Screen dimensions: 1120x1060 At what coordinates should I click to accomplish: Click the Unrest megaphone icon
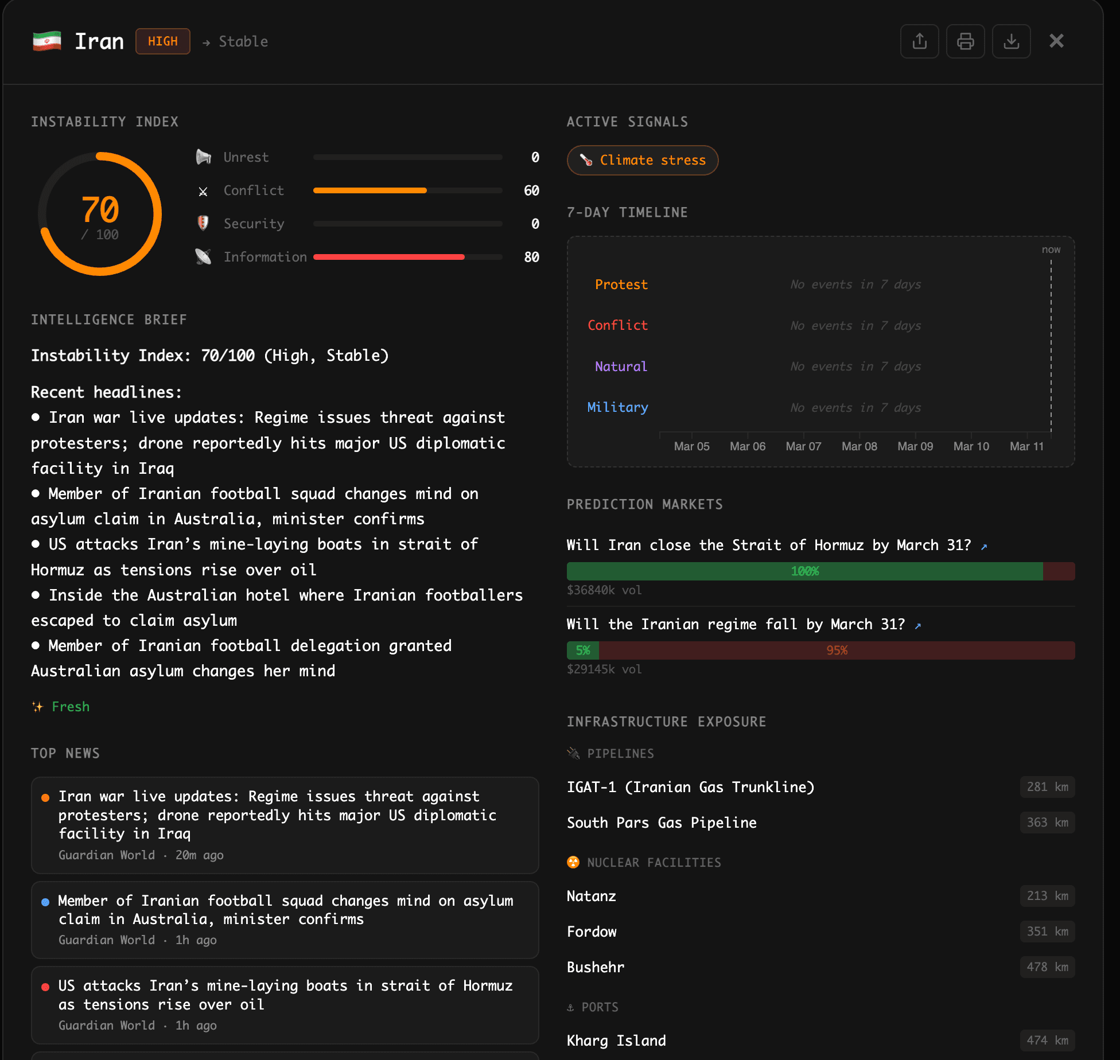click(x=203, y=157)
